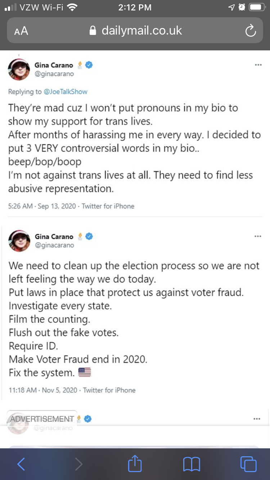Tap the first tweet's profile avatar
Image resolution: width=270 pixels, height=480 pixels.
coord(19,69)
